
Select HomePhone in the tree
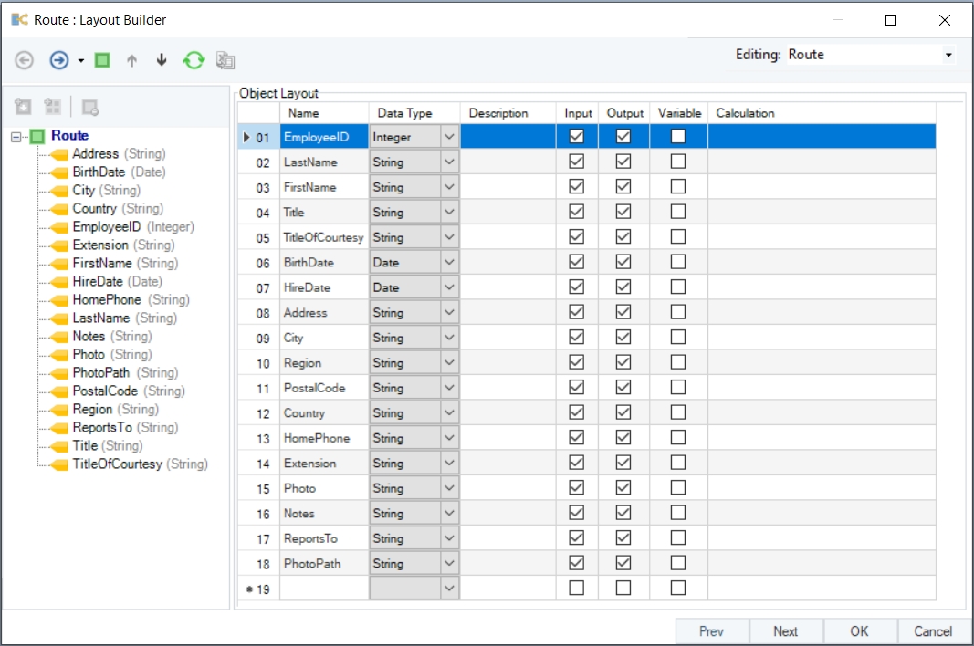pos(107,299)
